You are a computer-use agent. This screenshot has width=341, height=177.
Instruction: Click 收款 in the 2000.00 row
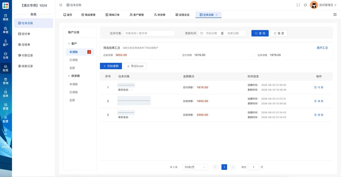319,115
